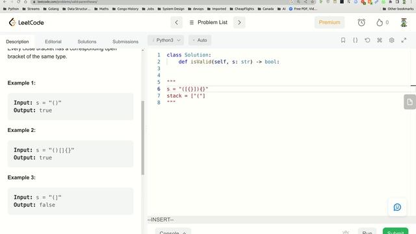Screen dimensions: 416x234
Task: Go to the next problem arrow
Action: tap(239, 23)
